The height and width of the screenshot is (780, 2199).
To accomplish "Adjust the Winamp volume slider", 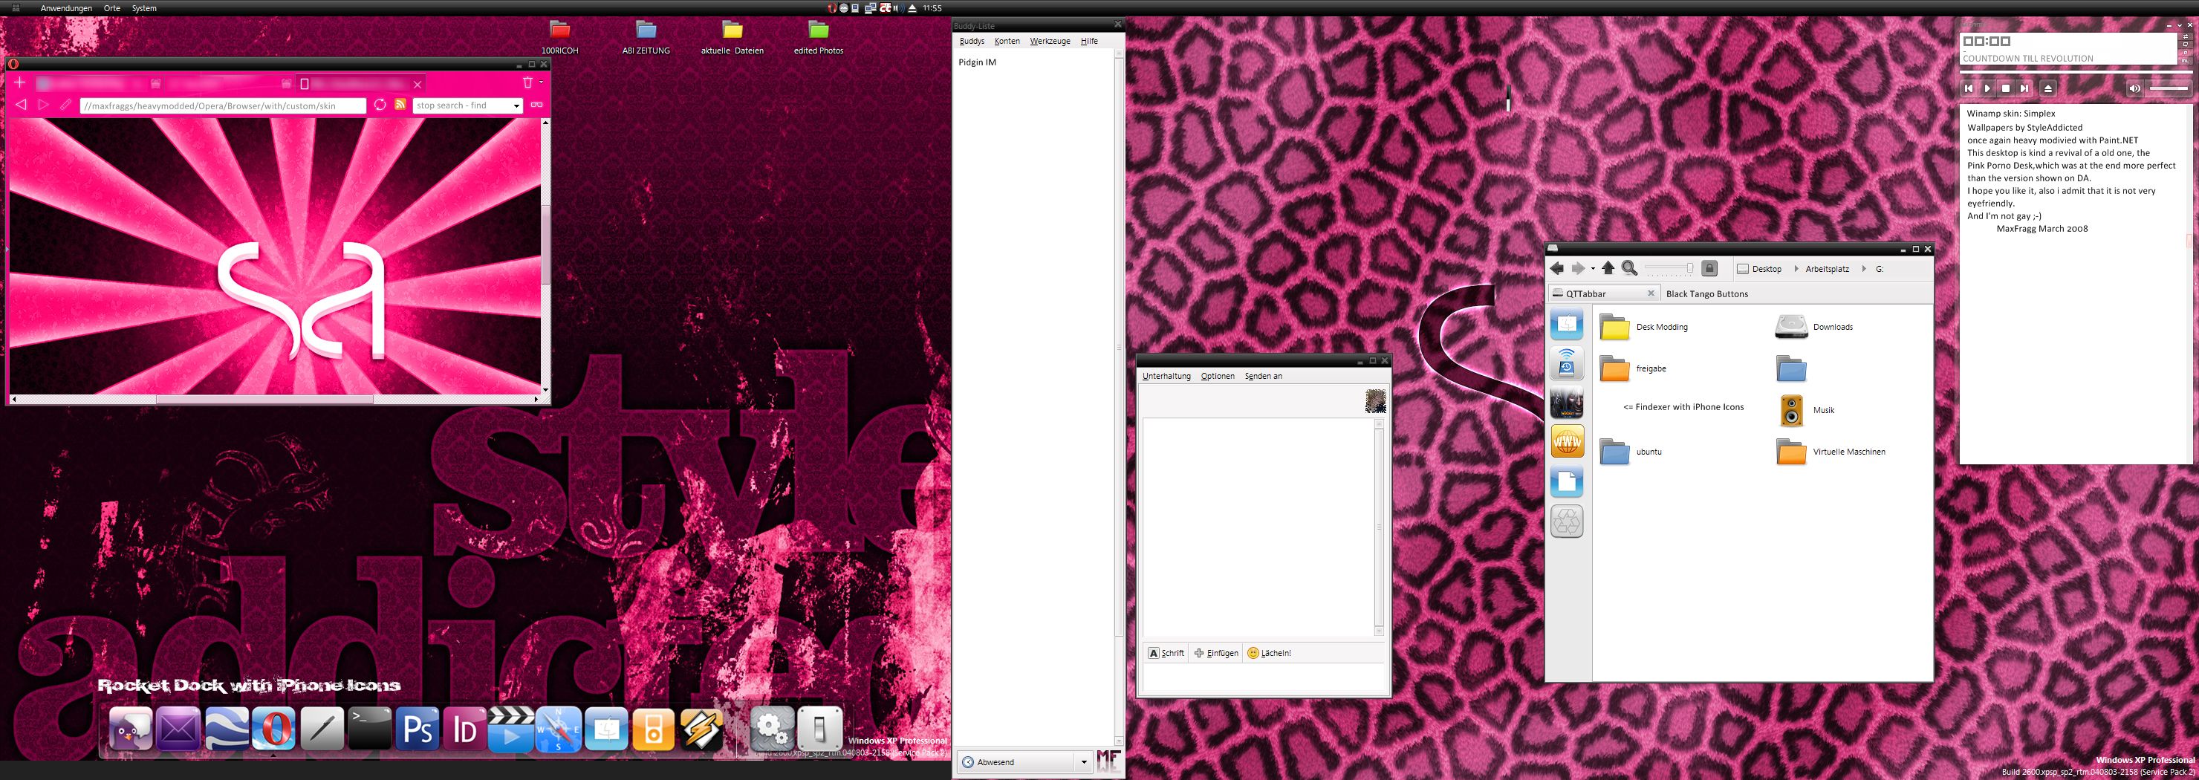I will click(x=2169, y=88).
